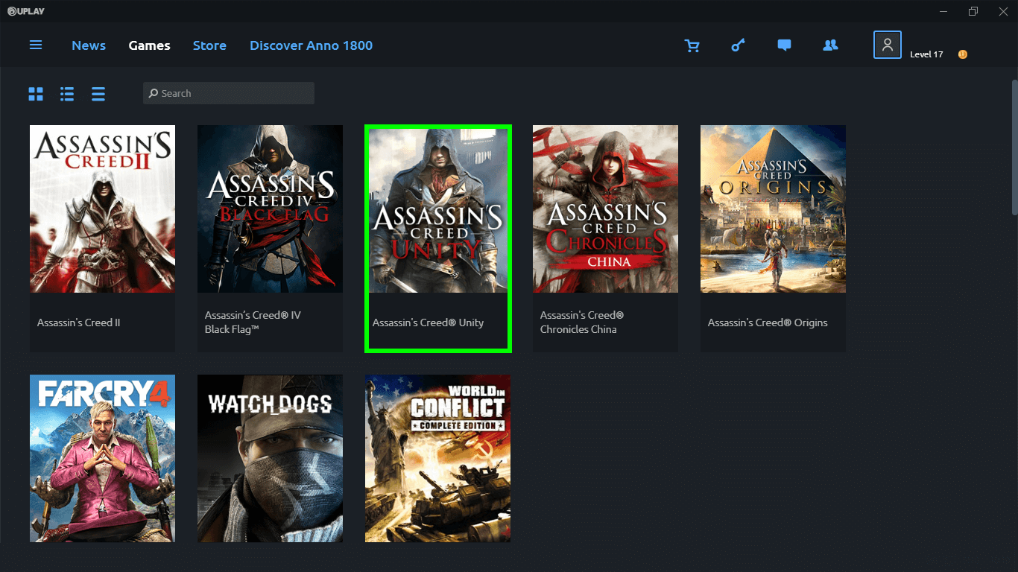The width and height of the screenshot is (1018, 572).
Task: Switch to compact lines view
Action: [98, 94]
